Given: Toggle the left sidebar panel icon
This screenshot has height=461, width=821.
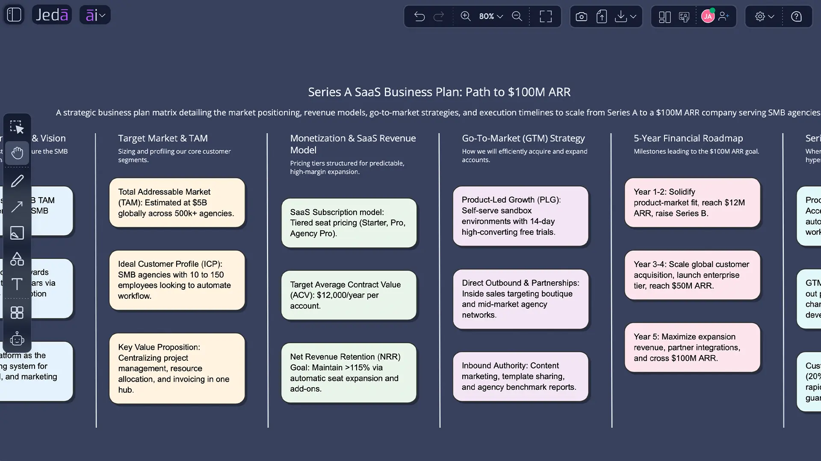Looking at the screenshot, I should click(x=14, y=15).
